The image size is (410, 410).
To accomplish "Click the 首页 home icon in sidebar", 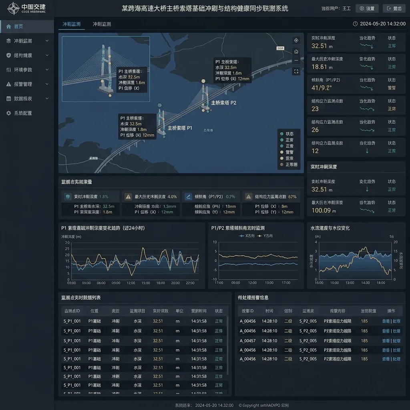I will click(x=9, y=26).
